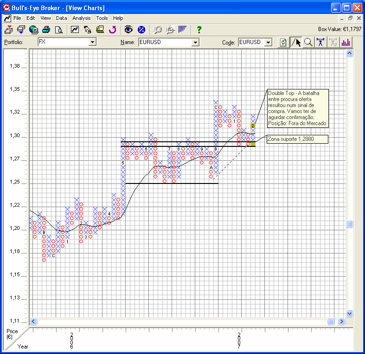The height and width of the screenshot is (354, 365).
Task: Open the Help menu
Action: [x=118, y=18]
